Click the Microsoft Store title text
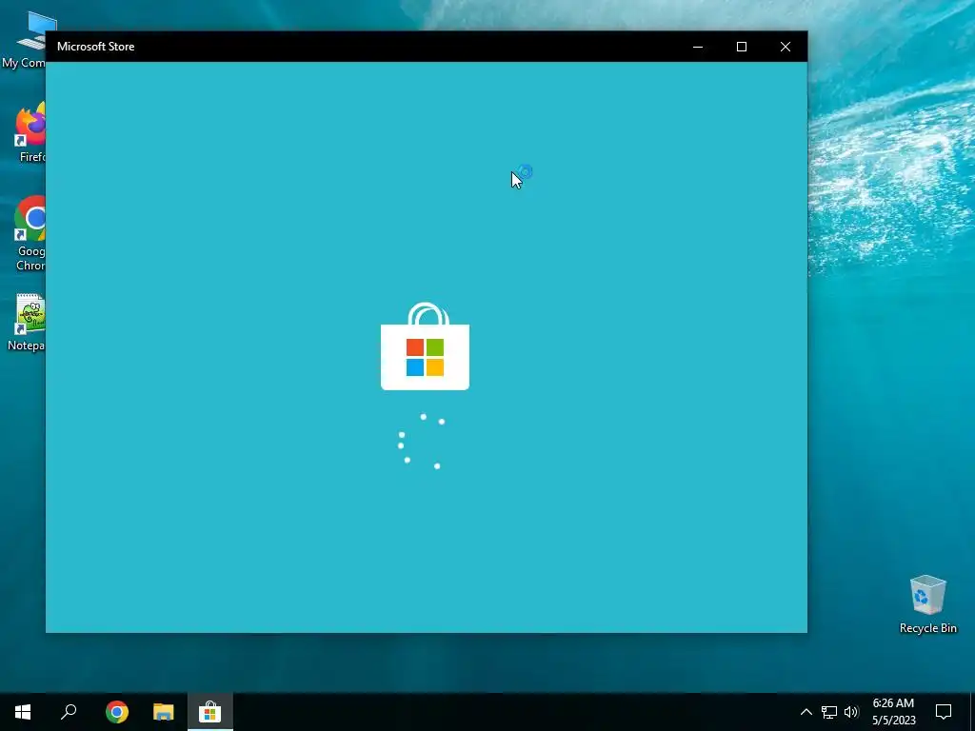This screenshot has height=731, width=975. pos(96,47)
